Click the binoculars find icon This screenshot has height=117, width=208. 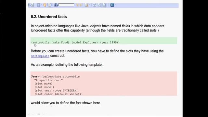point(56,5)
